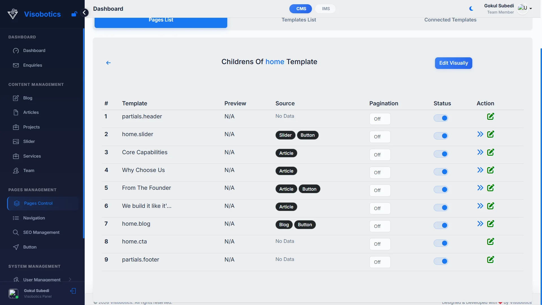Click the edit icon for partials.header row
Viewport: 542px width, 305px height.
(490, 116)
